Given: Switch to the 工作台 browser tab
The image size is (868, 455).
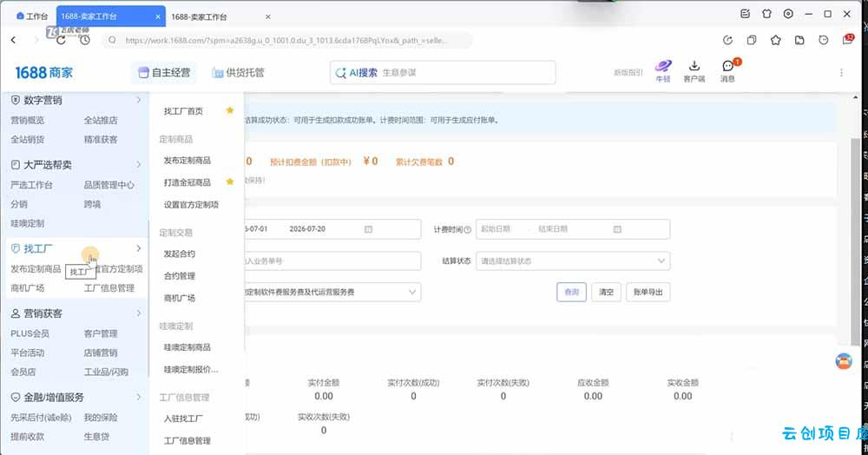Looking at the screenshot, I should [32, 16].
